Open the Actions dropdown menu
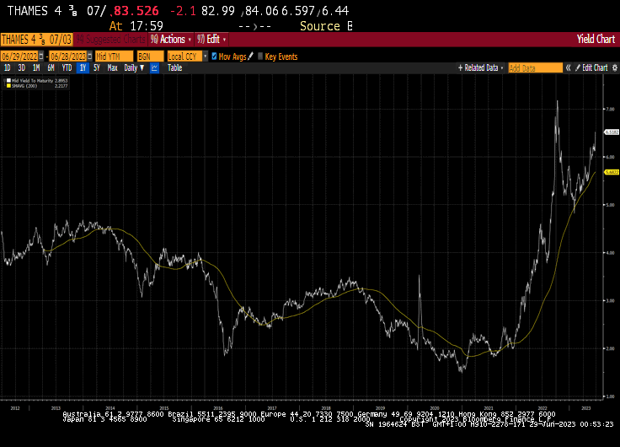Image resolution: width=620 pixels, height=447 pixels. pos(171,40)
